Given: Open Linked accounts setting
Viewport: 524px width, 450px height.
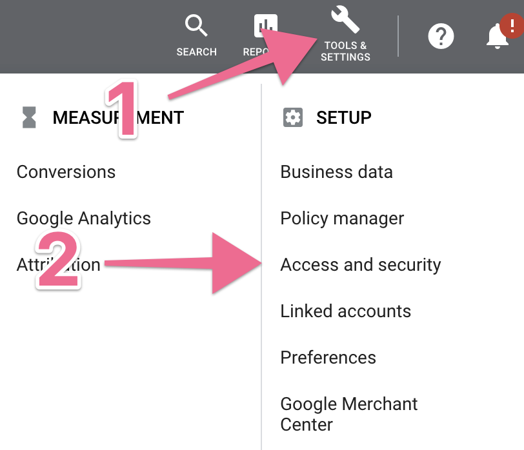Looking at the screenshot, I should [x=345, y=311].
